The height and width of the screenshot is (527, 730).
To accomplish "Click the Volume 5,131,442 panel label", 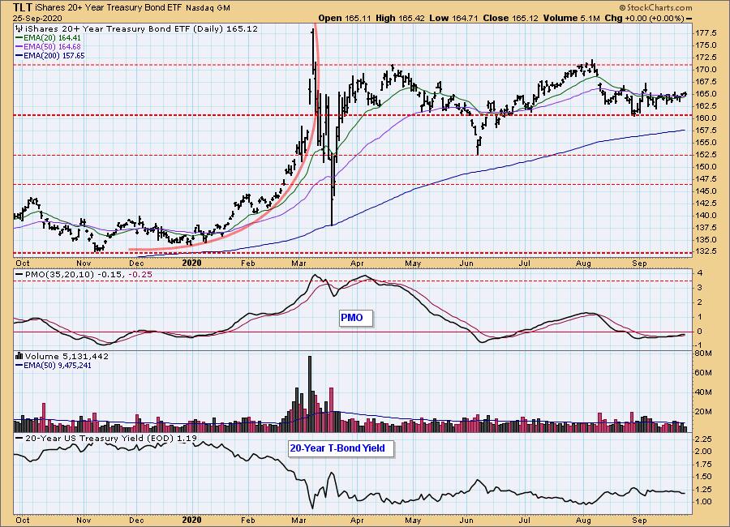I will click(67, 356).
